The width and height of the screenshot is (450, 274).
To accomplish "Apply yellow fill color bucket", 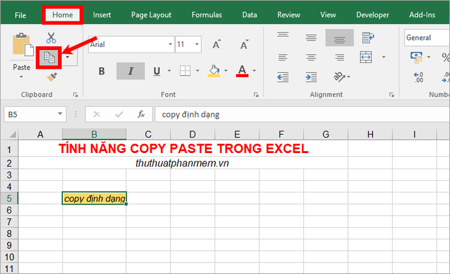I will click(x=214, y=71).
